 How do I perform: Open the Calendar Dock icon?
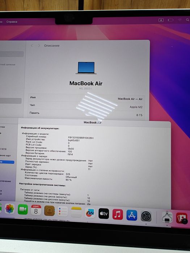pyautogui.click(x=36, y=210)
